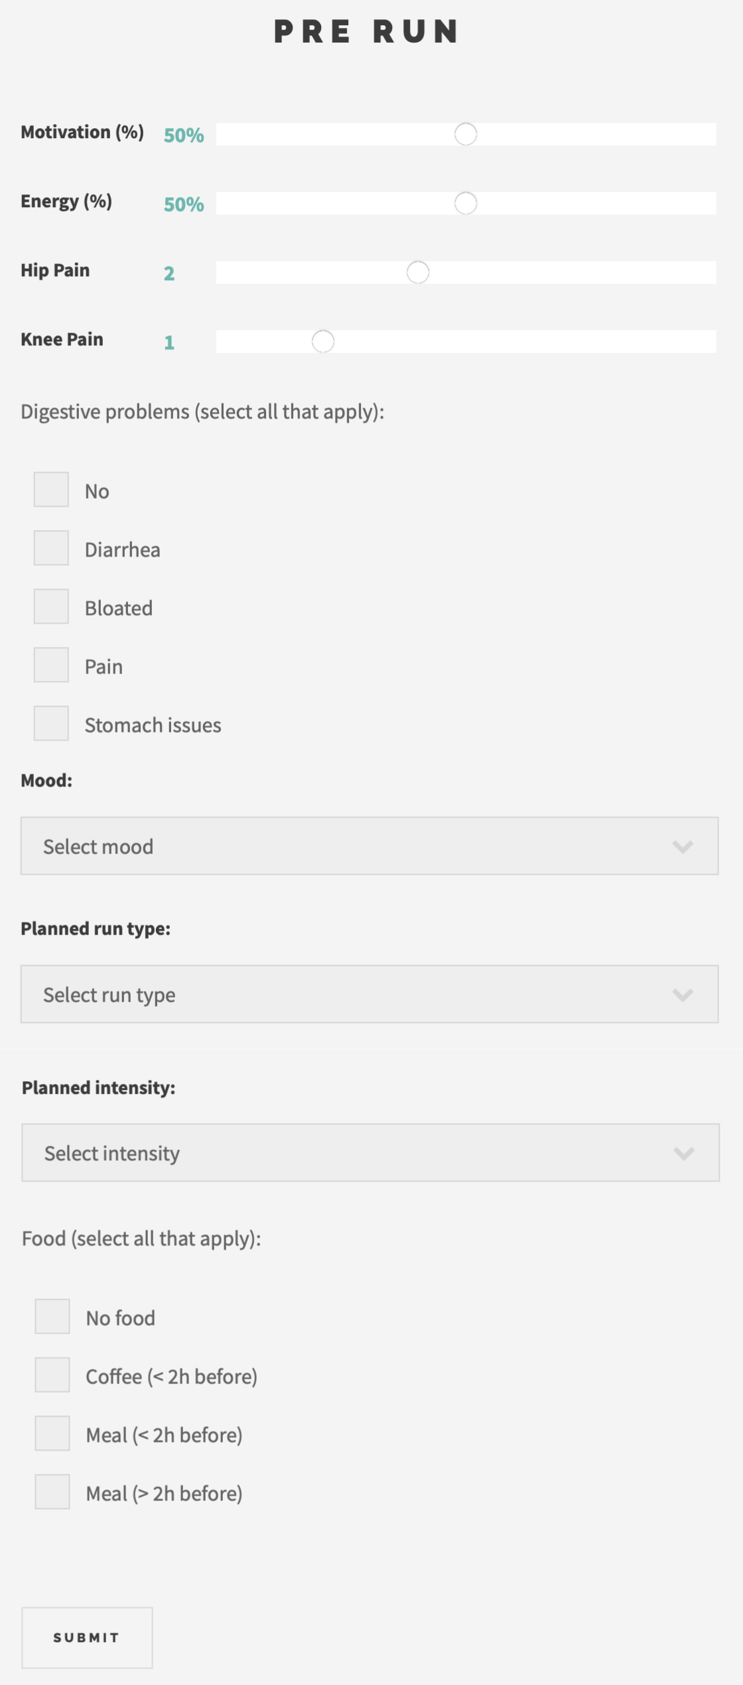Viewport: 743px width, 1685px height.
Task: Expand the intensity dropdown chevron
Action: pyautogui.click(x=683, y=1154)
